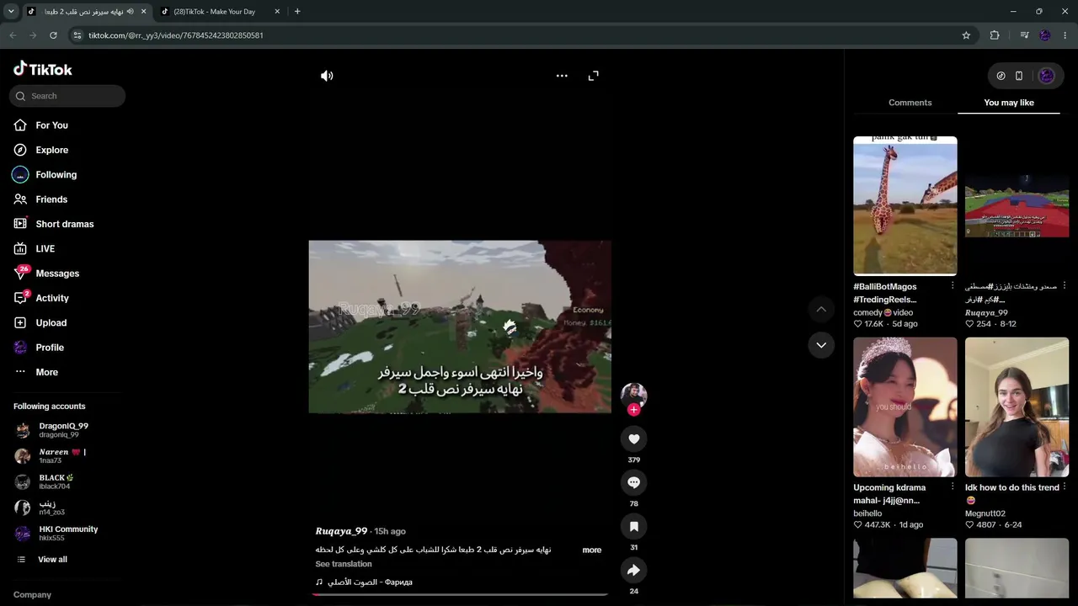The image size is (1078, 606).
Task: Open options for the Ruqaya_99 suggested video
Action: pyautogui.click(x=1065, y=286)
